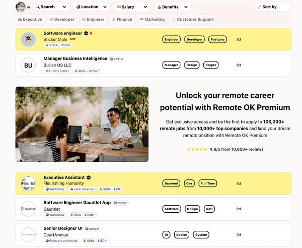Open the Salary filter dropdown
Viewport: 302px width, 248px height.
(132, 7)
